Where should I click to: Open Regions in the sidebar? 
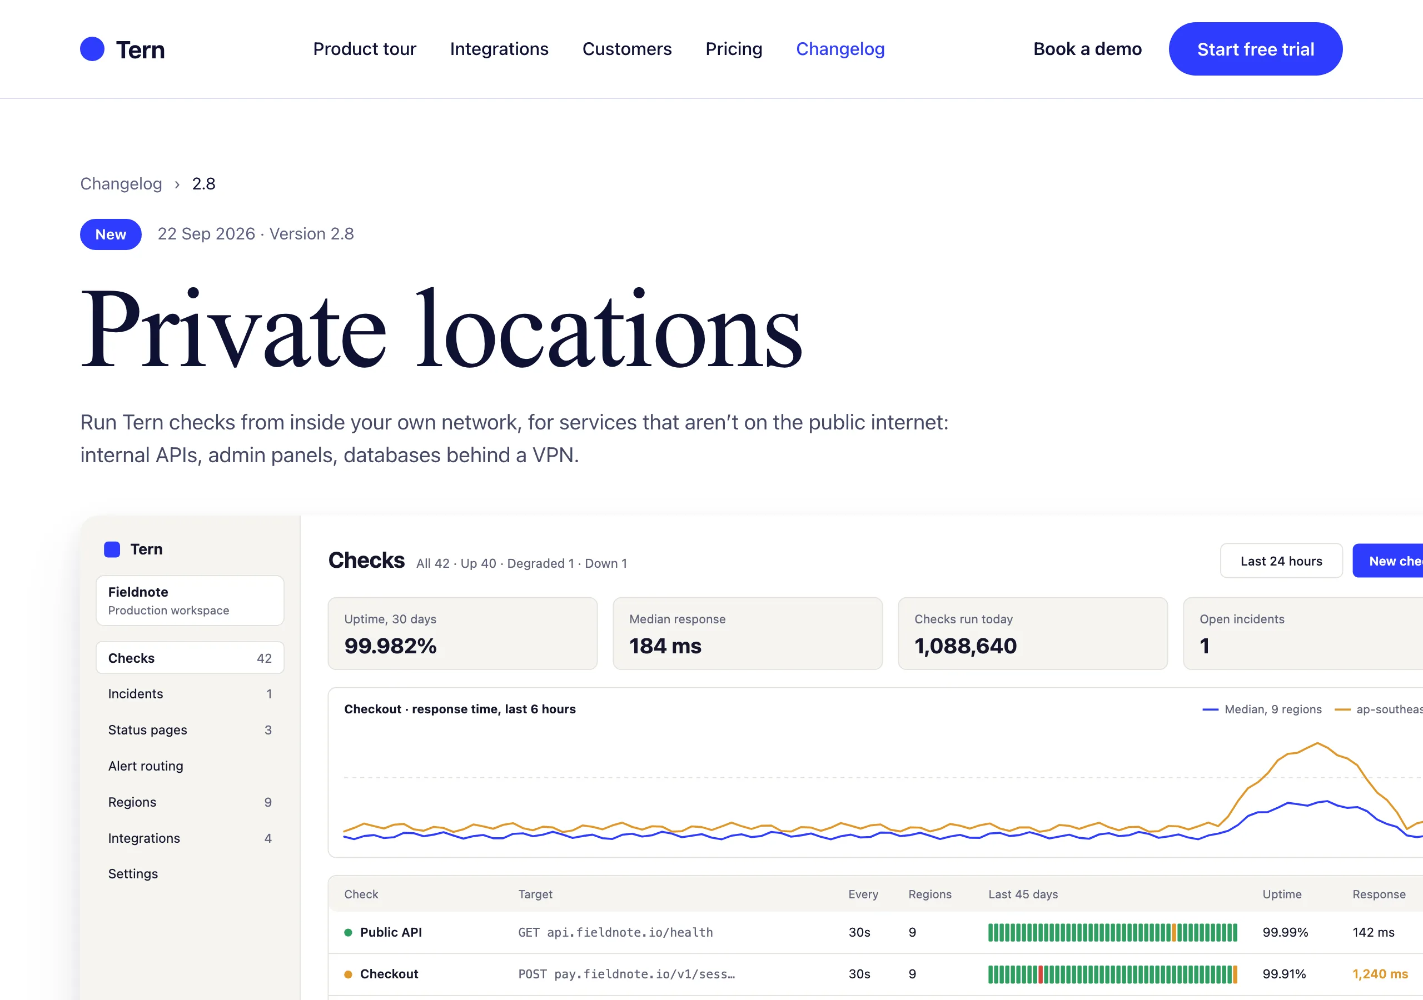click(x=190, y=802)
